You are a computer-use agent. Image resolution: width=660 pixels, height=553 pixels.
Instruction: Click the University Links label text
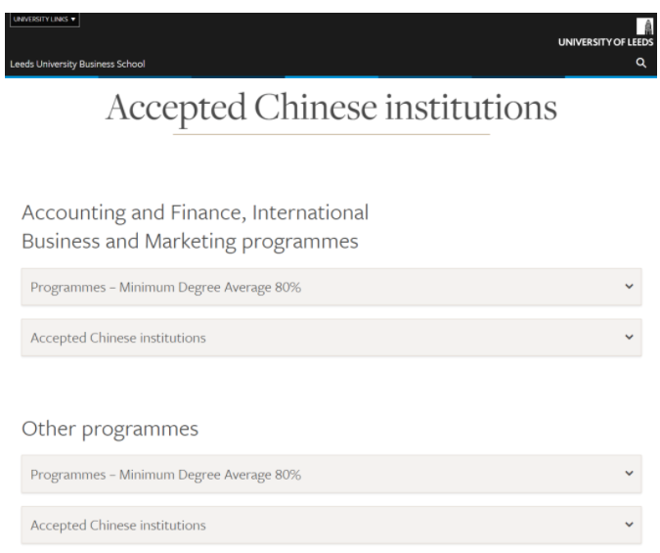pyautogui.click(x=40, y=19)
